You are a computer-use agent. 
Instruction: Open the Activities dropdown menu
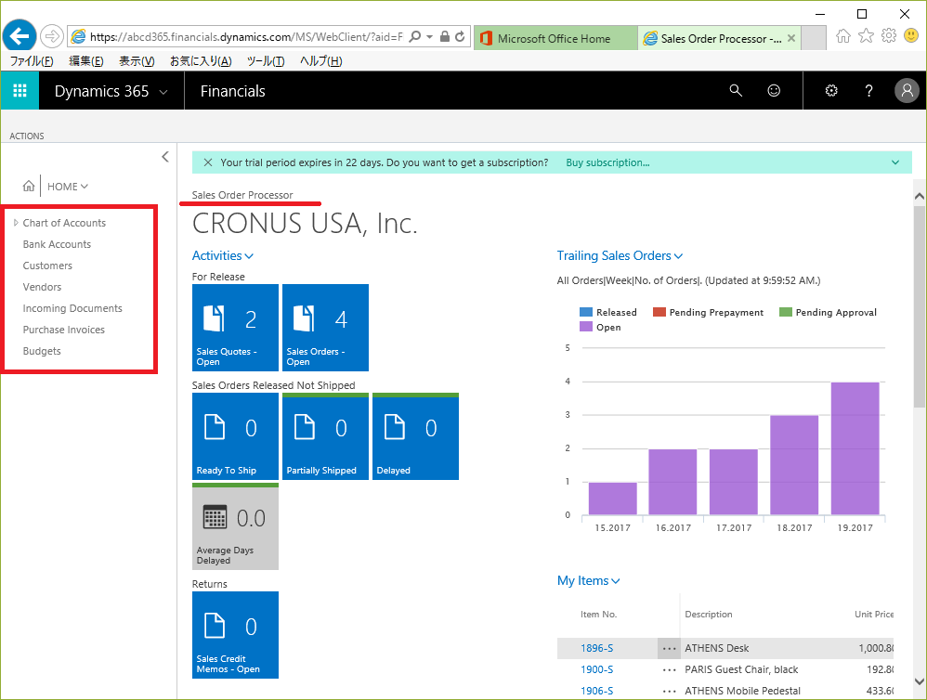click(223, 256)
